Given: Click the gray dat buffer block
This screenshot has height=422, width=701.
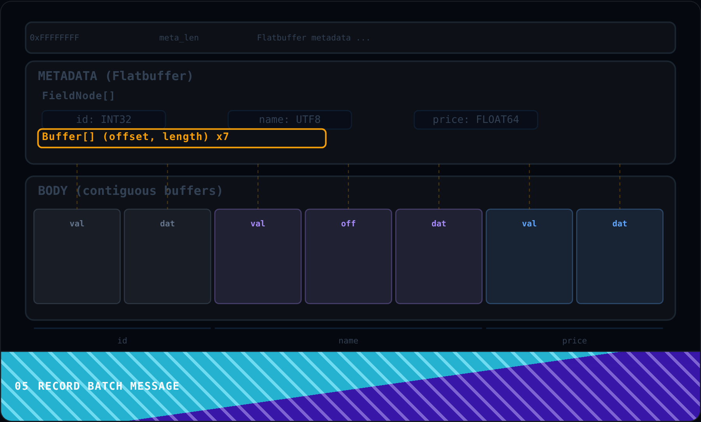Looking at the screenshot, I should [167, 256].
